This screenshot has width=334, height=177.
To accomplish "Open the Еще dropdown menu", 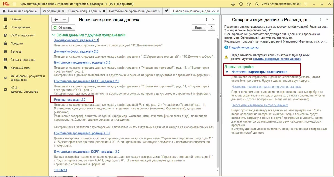I will pyautogui.click(x=199, y=28).
